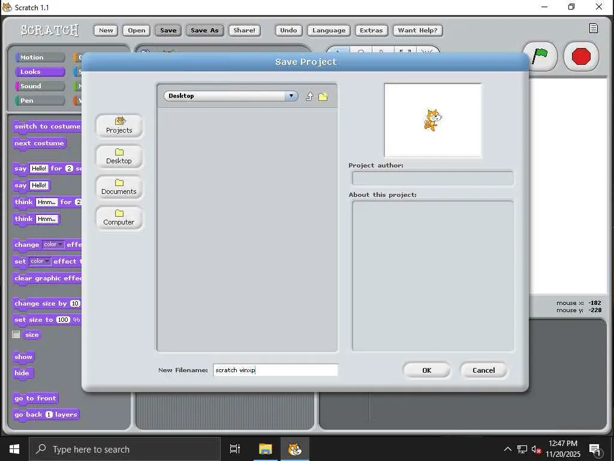Click the notes page icon top right
Screen dimensions: 614x461
(593, 28)
